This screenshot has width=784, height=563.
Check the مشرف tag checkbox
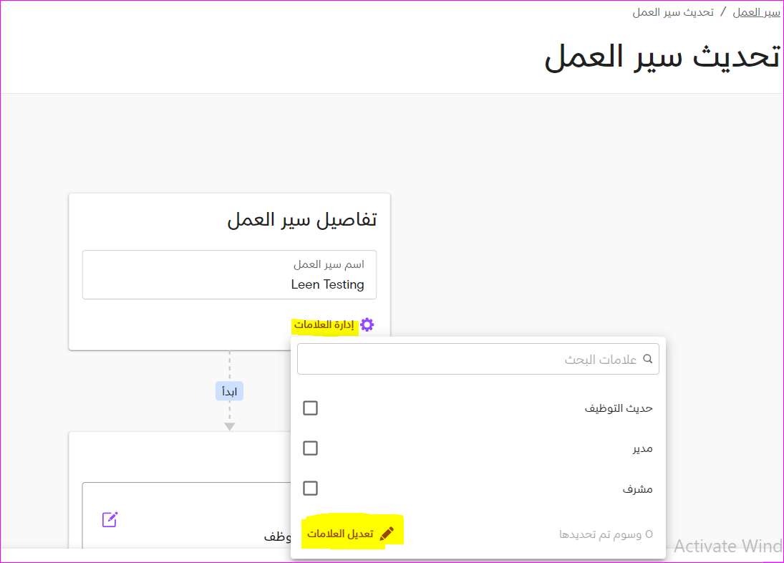click(x=310, y=489)
